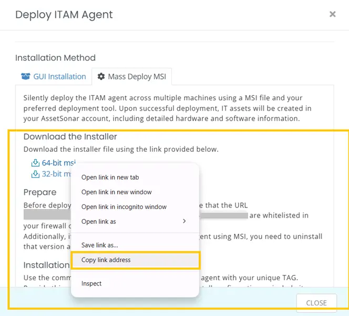Click the Download the Installer heading
Screen dimensions: 349x316
70,137
